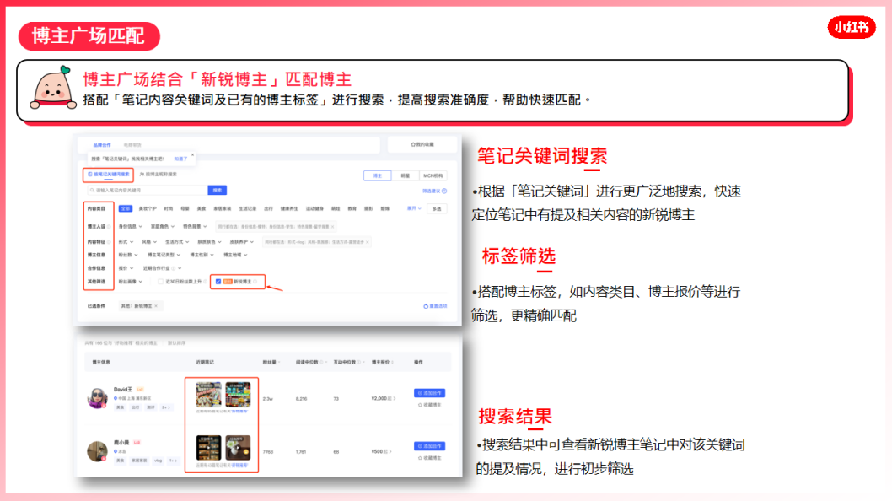Dismiss the 博主人设 suggestion hint
Viewport: 892px width, 501px height.
point(333,227)
